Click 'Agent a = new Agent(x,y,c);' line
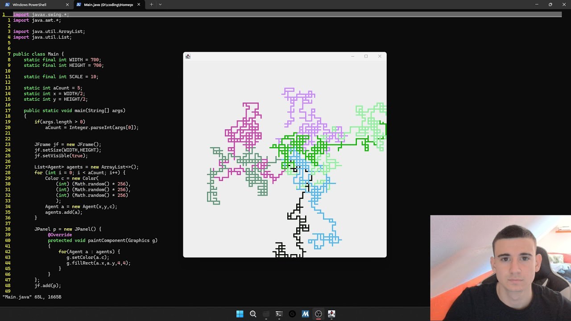 (x=81, y=206)
